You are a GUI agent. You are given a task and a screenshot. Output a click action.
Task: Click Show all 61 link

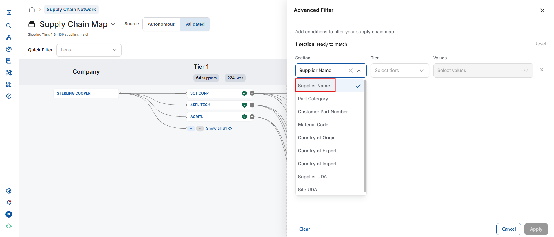coord(219,128)
